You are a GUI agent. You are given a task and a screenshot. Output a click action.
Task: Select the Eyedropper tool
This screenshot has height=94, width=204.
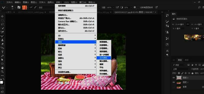point(2,32)
